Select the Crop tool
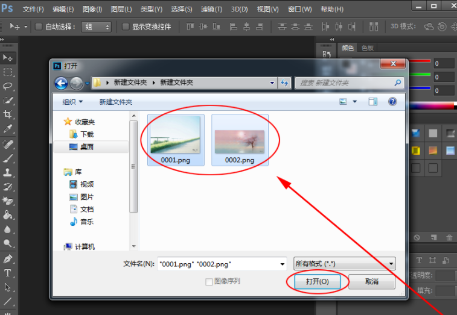457x315 pixels. [x=8, y=114]
